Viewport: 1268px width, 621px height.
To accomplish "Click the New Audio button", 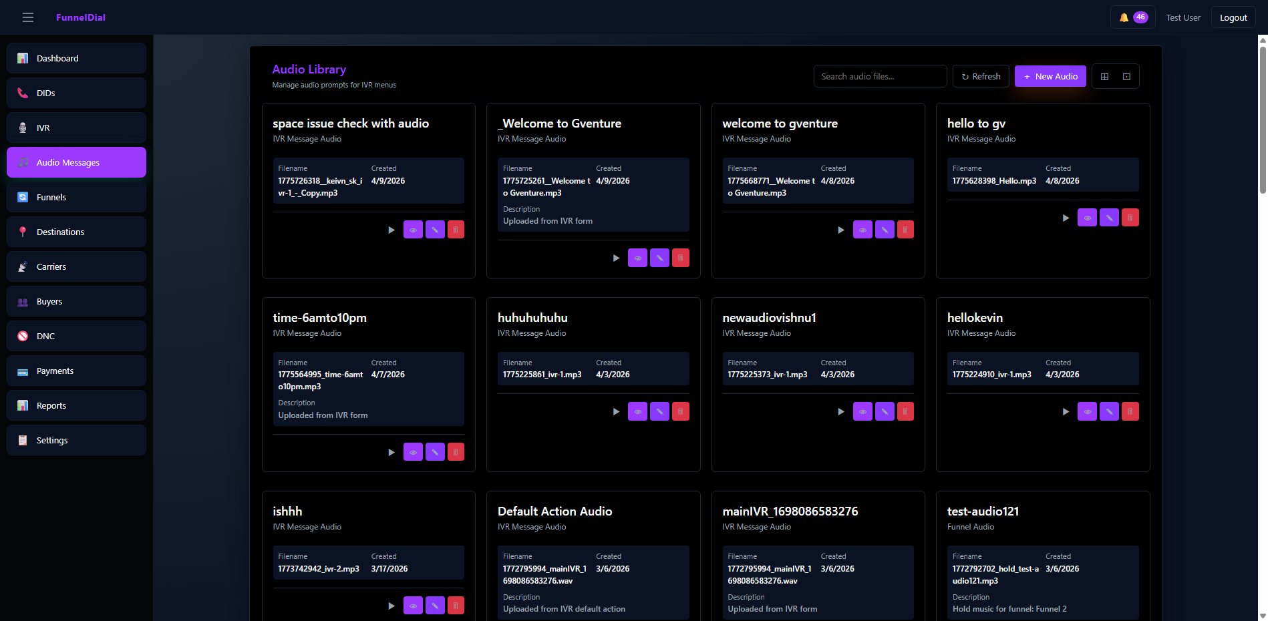I will (1050, 76).
